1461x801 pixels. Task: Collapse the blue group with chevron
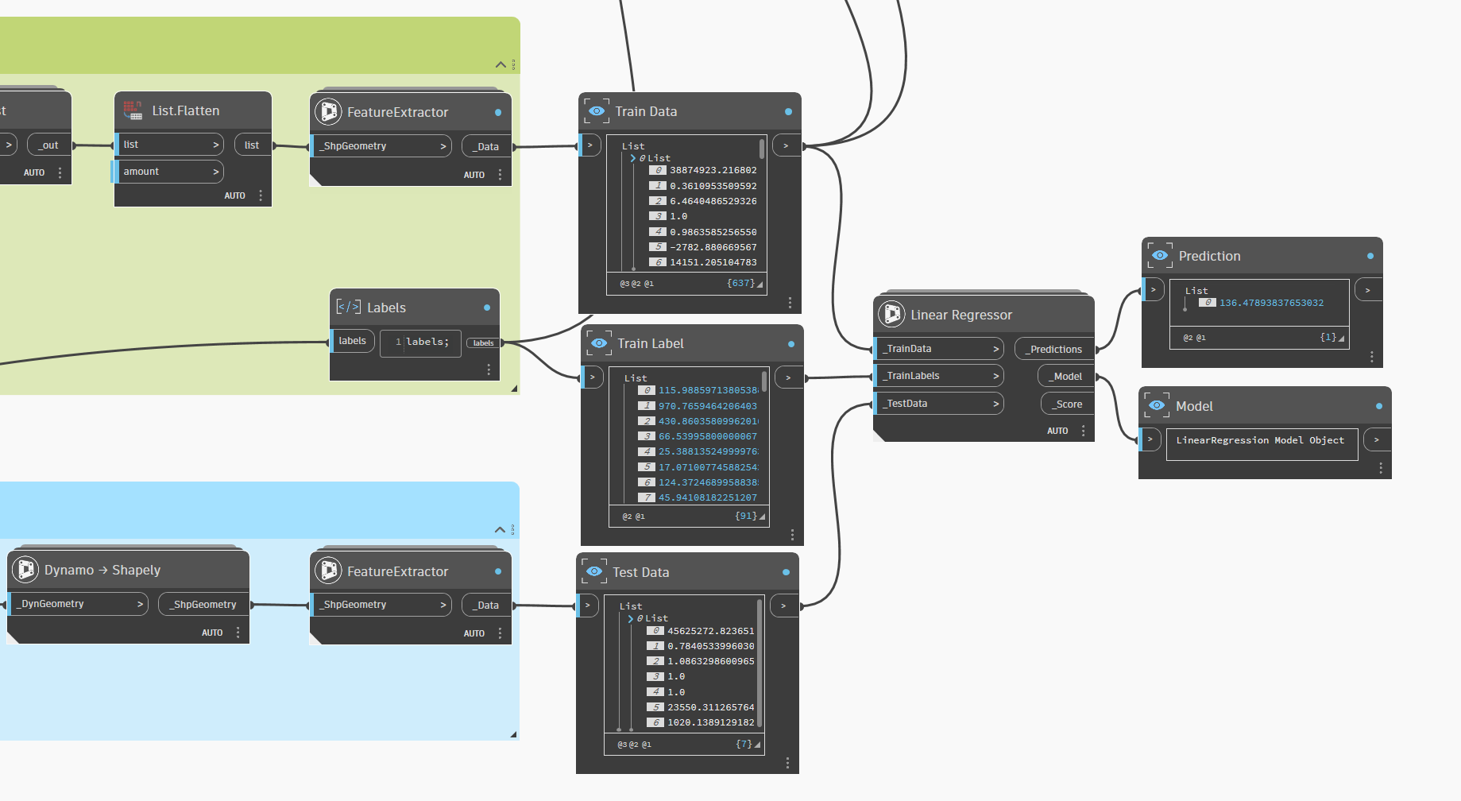500,529
